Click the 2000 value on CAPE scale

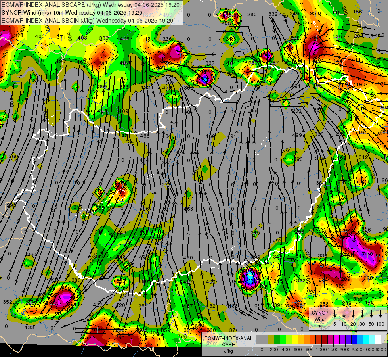(x=345, y=349)
